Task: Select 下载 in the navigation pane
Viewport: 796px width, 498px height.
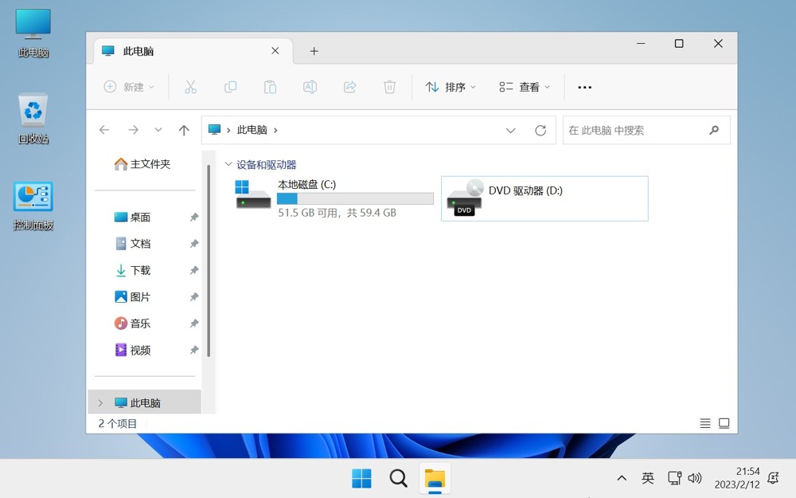Action: point(140,271)
